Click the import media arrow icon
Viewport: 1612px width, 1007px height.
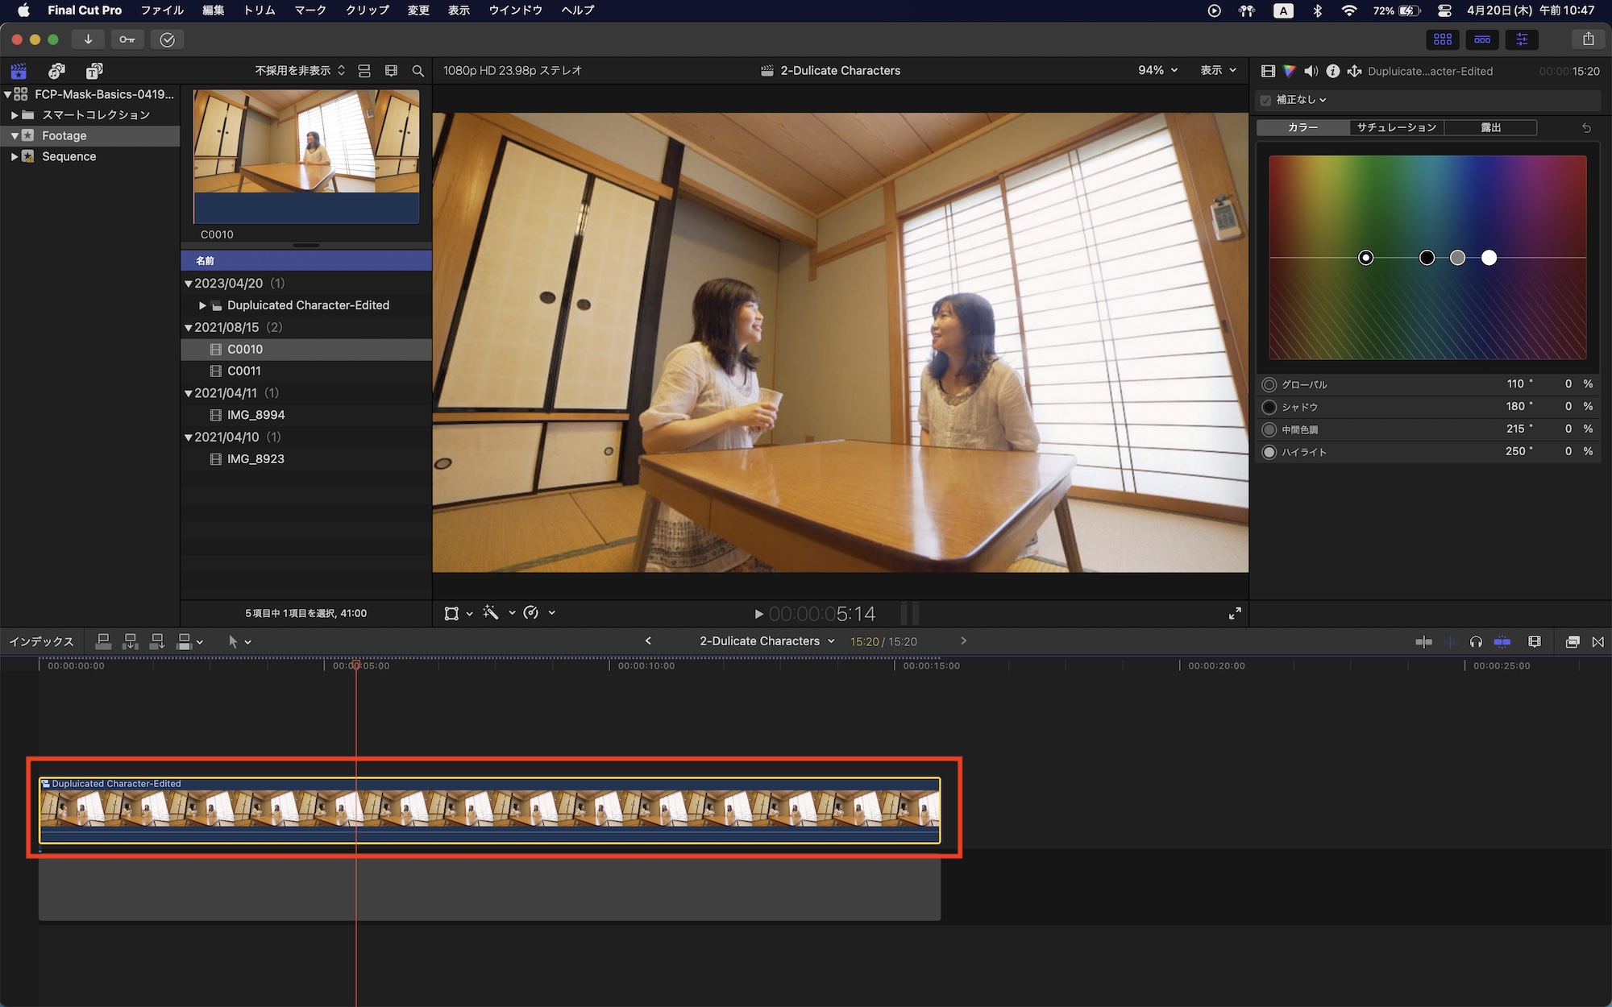[x=88, y=39]
